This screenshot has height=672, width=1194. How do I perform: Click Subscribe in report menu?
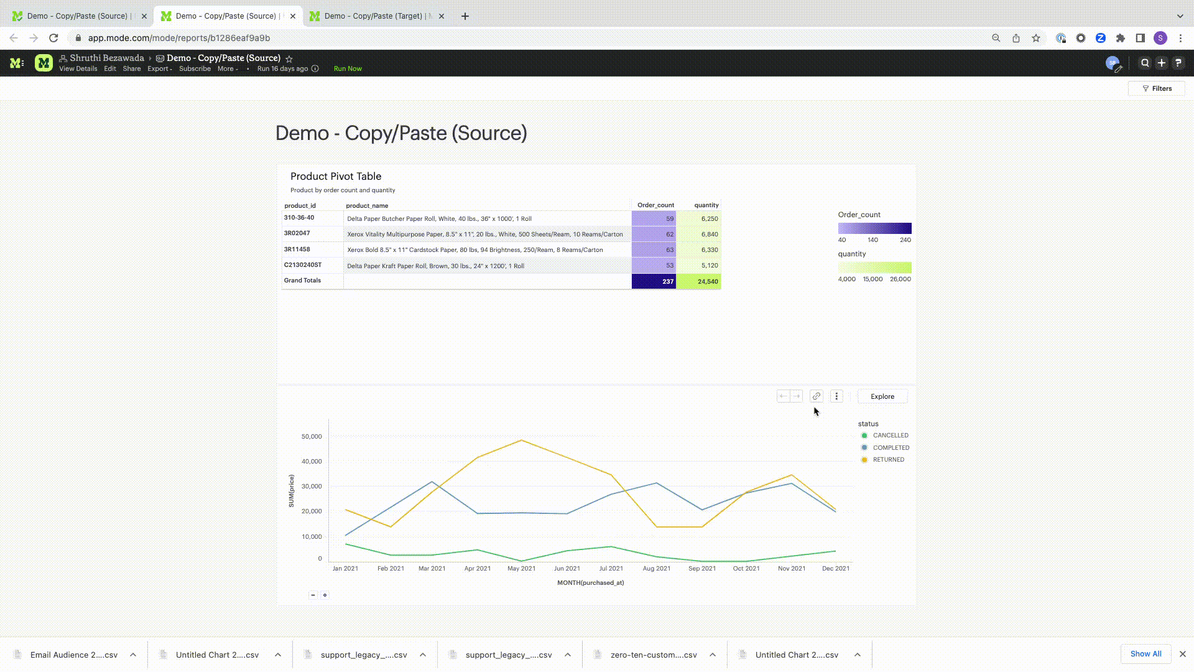[195, 68]
